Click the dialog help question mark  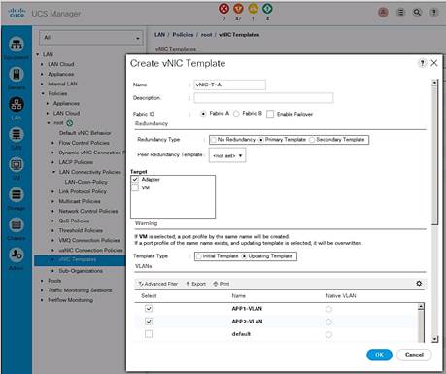point(422,63)
